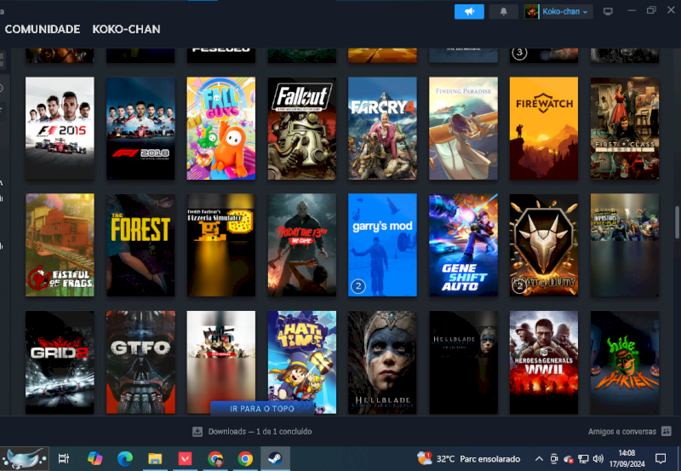Open Fistful of Frags cover
This screenshot has width=681, height=471.
(60, 245)
